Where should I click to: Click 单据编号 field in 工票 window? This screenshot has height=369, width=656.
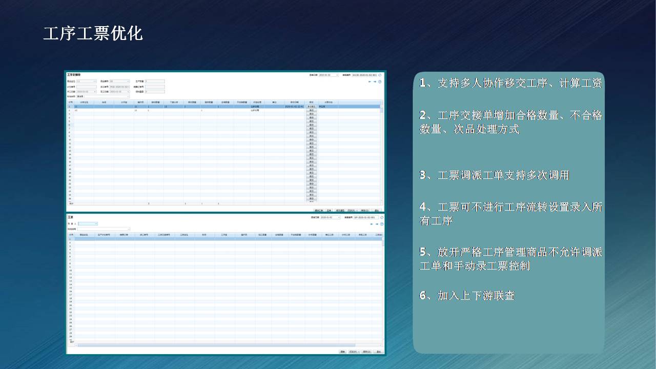(366, 217)
